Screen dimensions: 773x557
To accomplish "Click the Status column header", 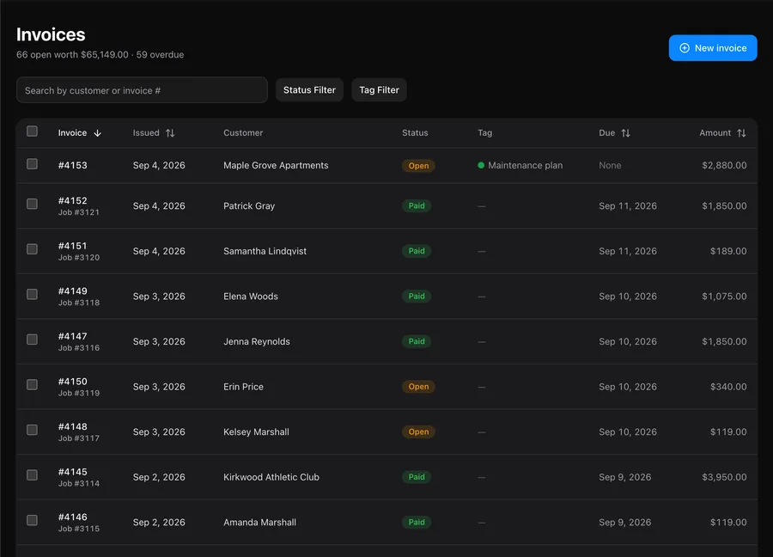I will 415,133.
